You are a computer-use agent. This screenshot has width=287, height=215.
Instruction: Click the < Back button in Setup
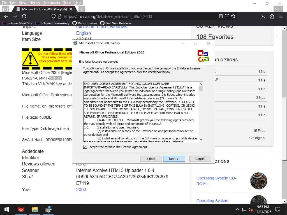(x=151, y=159)
